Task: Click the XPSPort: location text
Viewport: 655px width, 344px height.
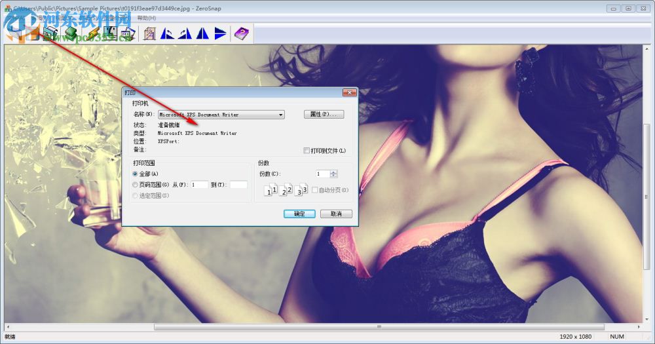Action: 168,142
